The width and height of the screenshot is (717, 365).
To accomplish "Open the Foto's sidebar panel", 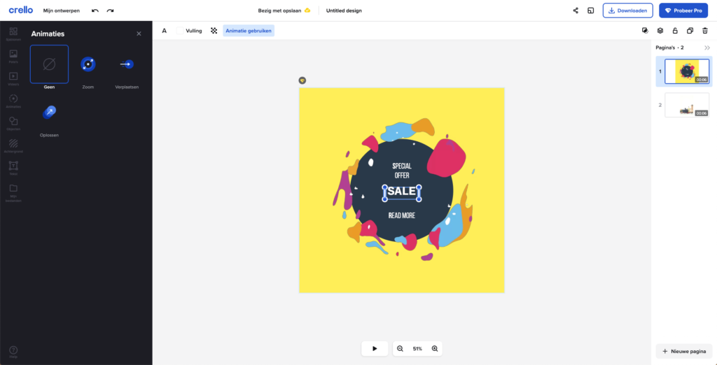I will (13, 55).
